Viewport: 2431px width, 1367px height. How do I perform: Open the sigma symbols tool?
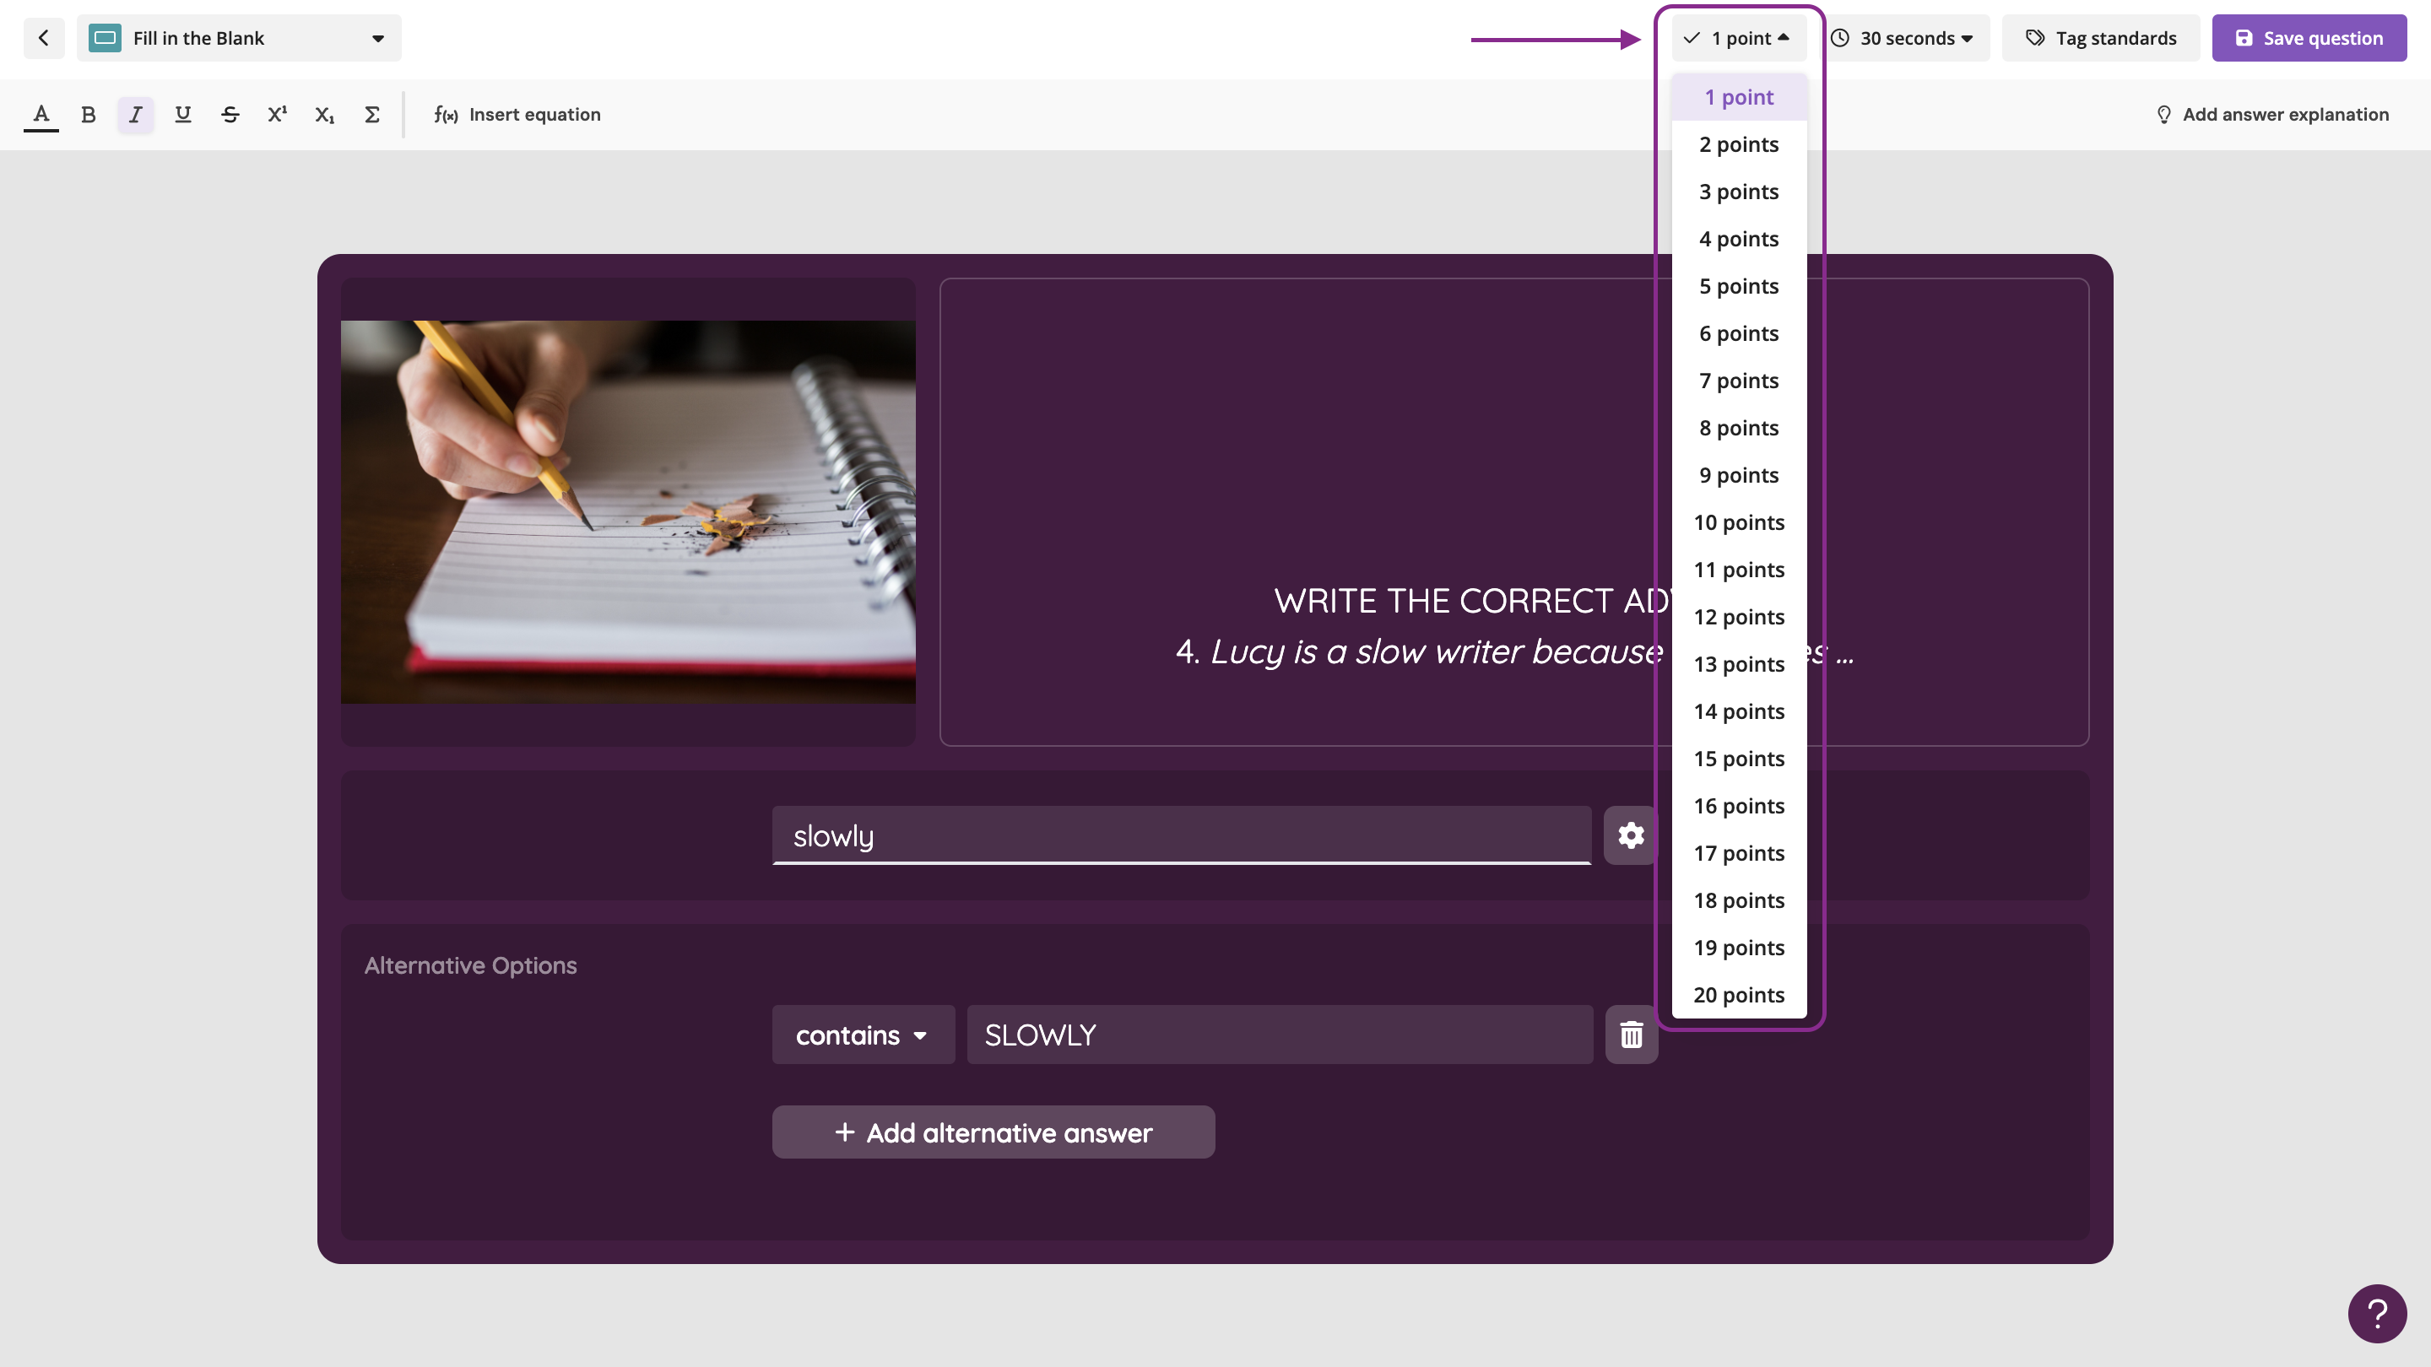click(x=371, y=114)
